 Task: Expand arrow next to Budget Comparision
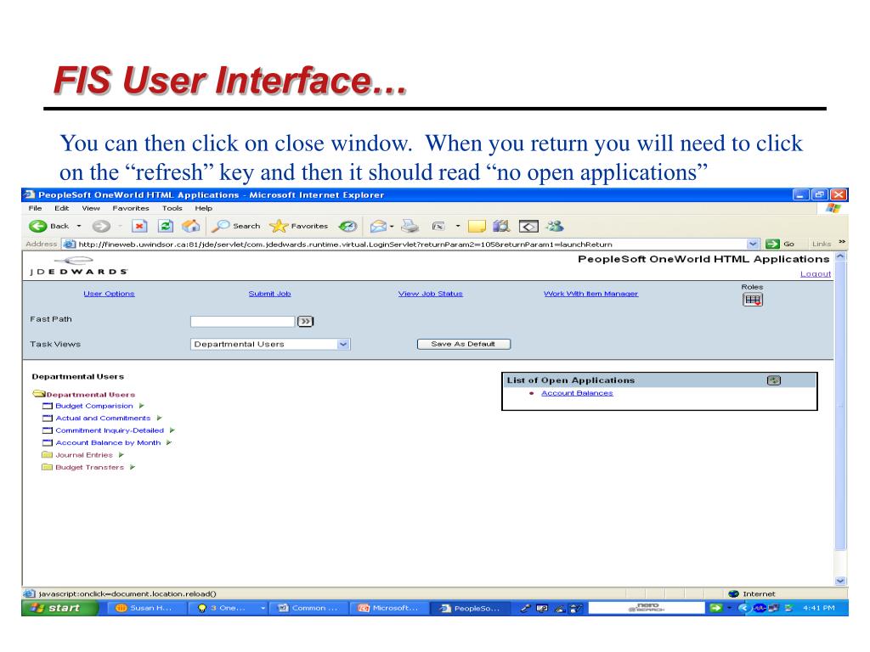click(x=142, y=407)
